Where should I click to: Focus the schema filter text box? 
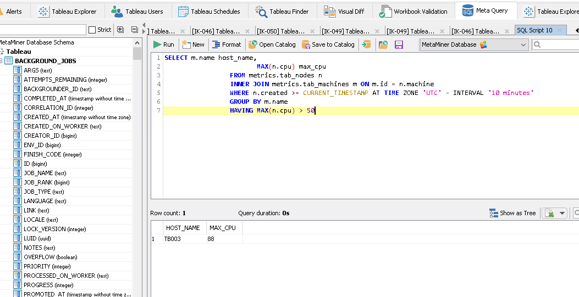[x=42, y=30]
